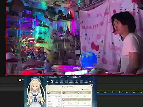This screenshot has height=107, width=143.
Task: Adjust the small slider below the name dropdown
Action: click(85, 89)
